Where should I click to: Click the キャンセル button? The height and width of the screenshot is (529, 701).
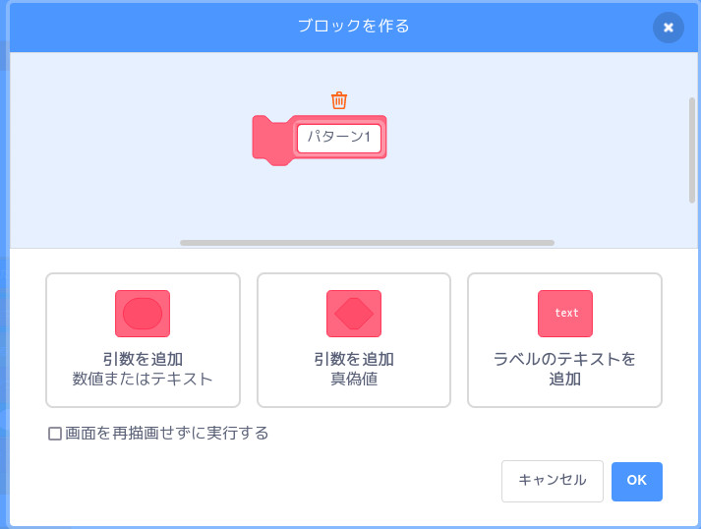[x=553, y=481]
